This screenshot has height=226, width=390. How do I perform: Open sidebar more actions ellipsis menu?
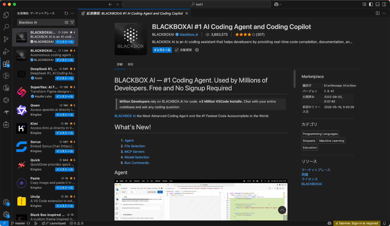click(72, 13)
